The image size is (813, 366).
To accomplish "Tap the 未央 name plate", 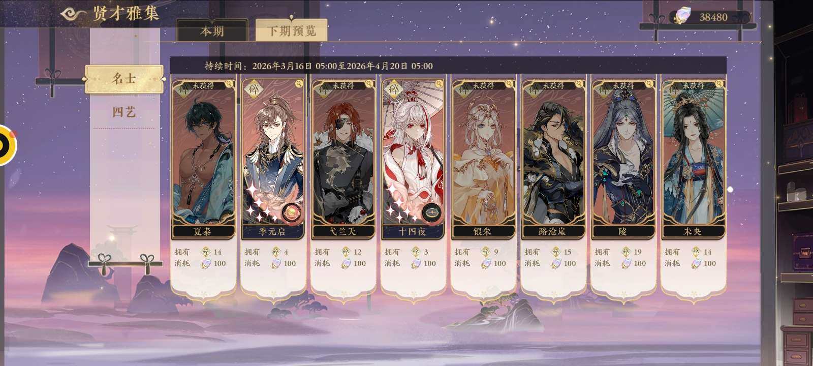I will [x=693, y=231].
